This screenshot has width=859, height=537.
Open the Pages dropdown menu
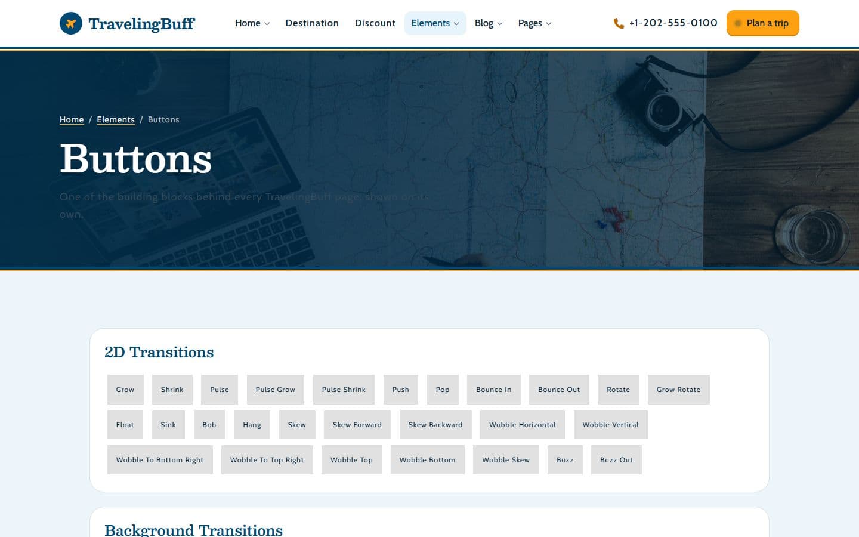click(x=534, y=23)
